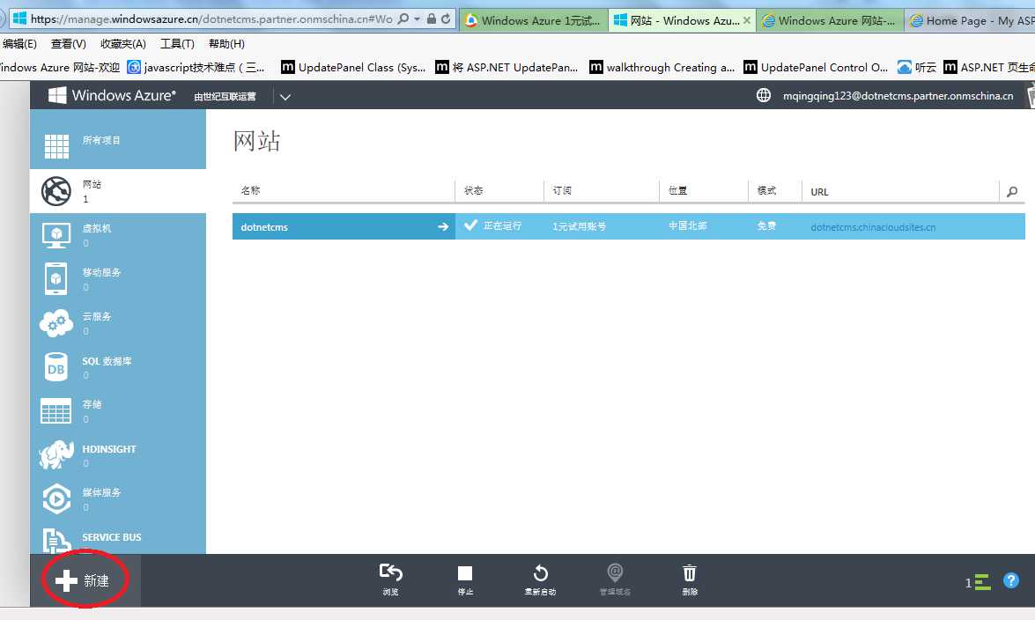Screen dimensions: 1035x620
Task: Open the Service Bus icon
Action: (56, 540)
